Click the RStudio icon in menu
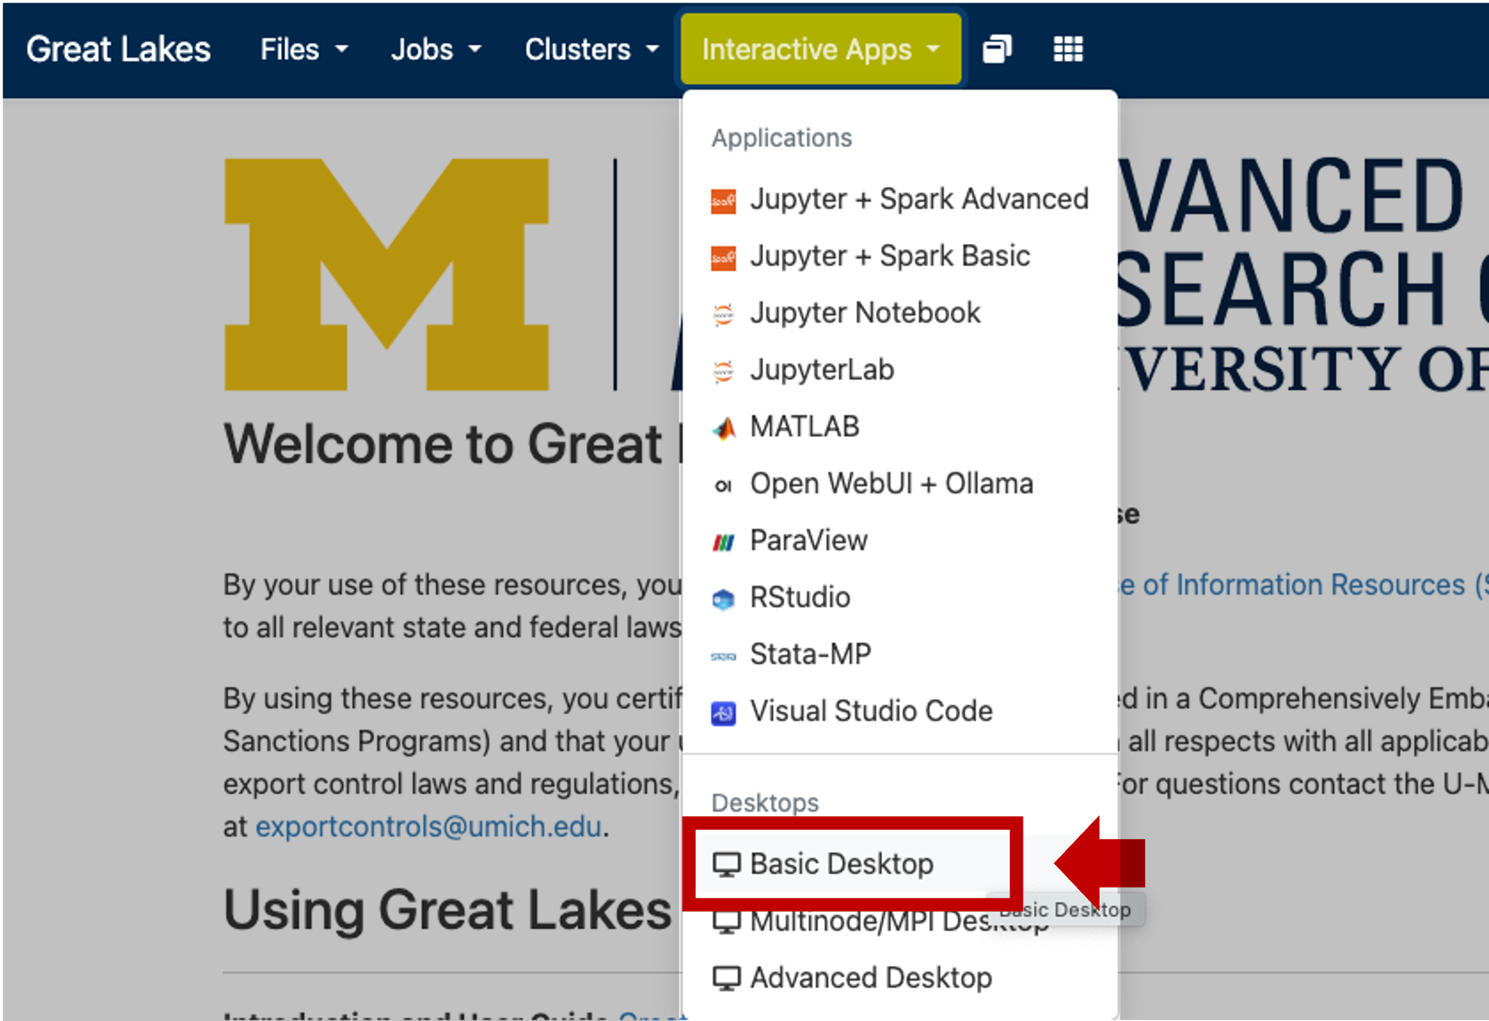Viewport: 1489px width, 1021px height. coord(723,599)
